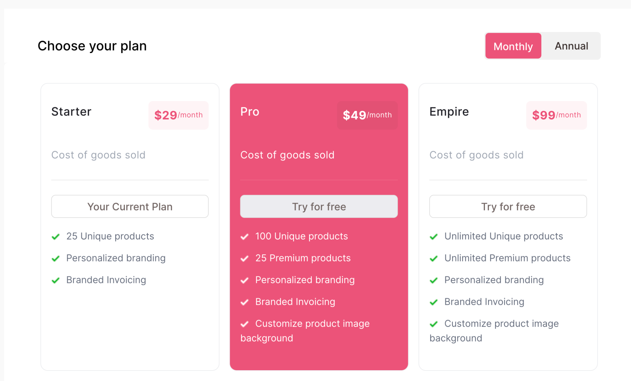The width and height of the screenshot is (631, 381).
Task: Click the $29/month badge on Starter
Action: click(178, 115)
